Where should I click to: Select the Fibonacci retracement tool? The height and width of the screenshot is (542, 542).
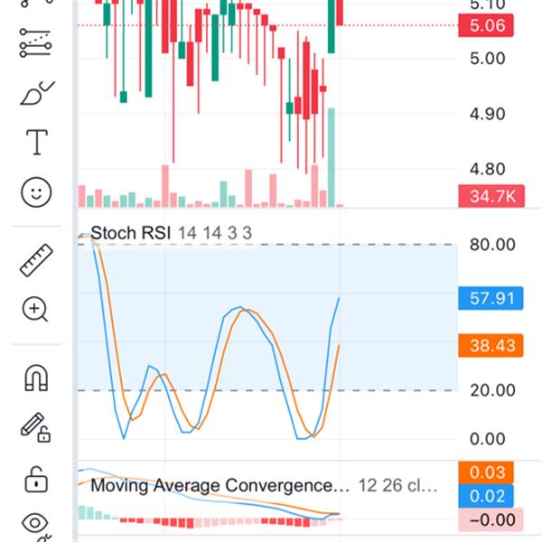(x=36, y=42)
